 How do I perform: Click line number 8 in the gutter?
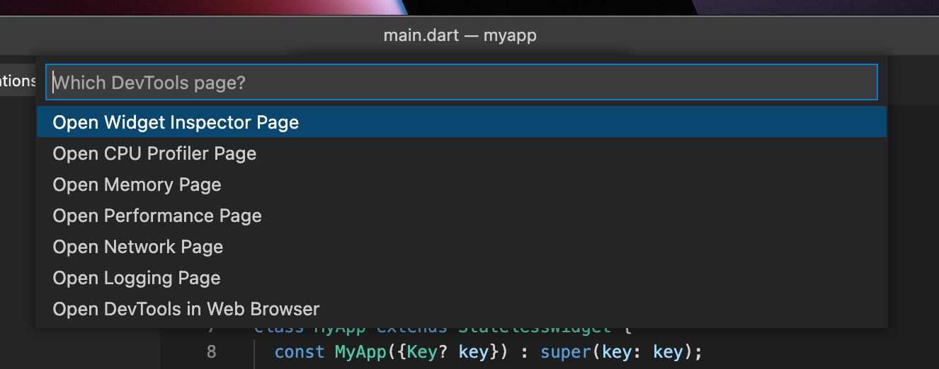[212, 352]
